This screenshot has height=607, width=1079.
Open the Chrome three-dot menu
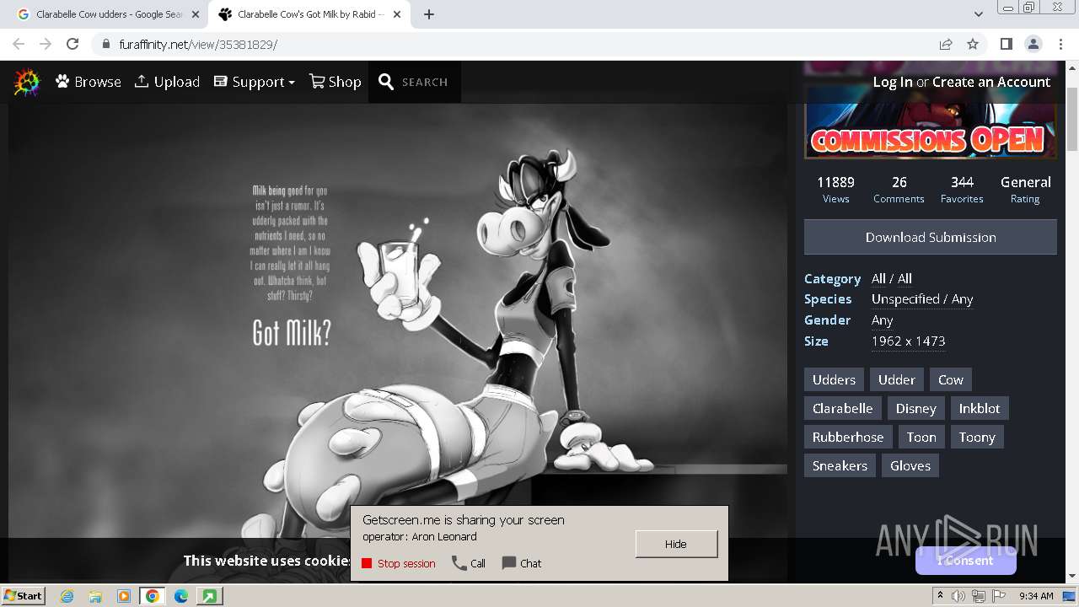coord(1060,44)
